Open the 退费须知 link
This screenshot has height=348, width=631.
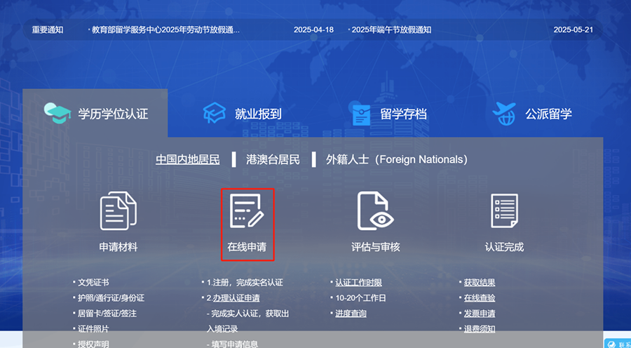pyautogui.click(x=480, y=329)
